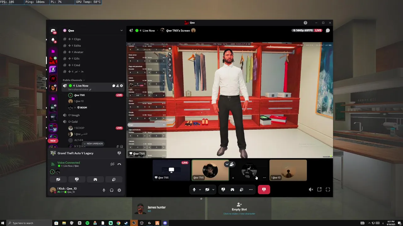Open camera options dropdown arrow

(x=213, y=190)
